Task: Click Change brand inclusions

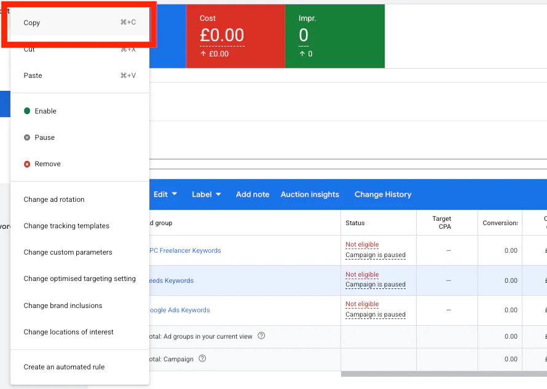Action: (x=80, y=306)
